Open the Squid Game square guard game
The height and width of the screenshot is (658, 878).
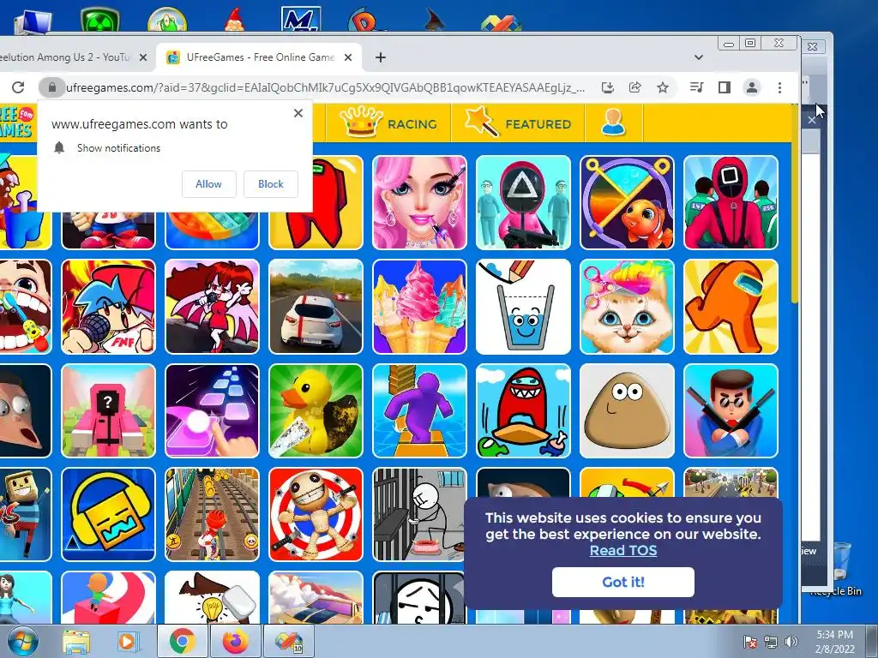click(731, 202)
